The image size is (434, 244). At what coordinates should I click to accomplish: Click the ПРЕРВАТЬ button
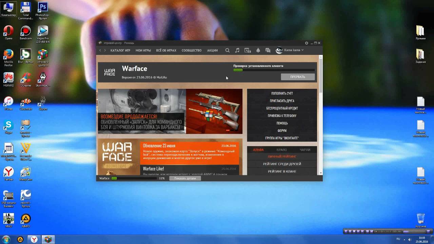[298, 77]
